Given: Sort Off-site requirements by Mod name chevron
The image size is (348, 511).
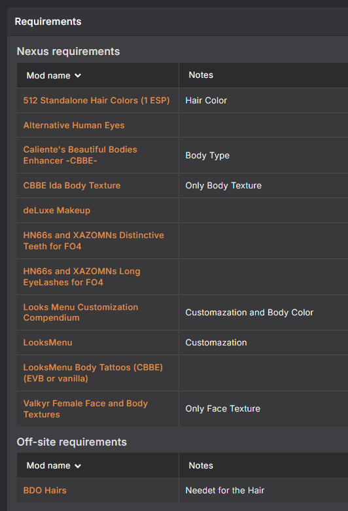Looking at the screenshot, I should click(78, 466).
